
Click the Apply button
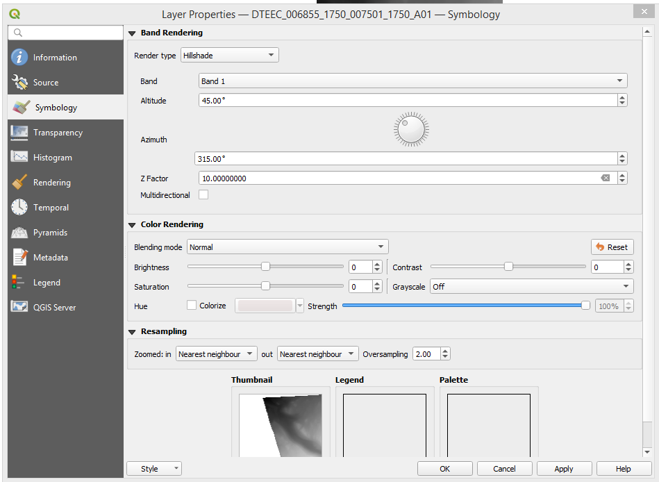click(x=564, y=469)
